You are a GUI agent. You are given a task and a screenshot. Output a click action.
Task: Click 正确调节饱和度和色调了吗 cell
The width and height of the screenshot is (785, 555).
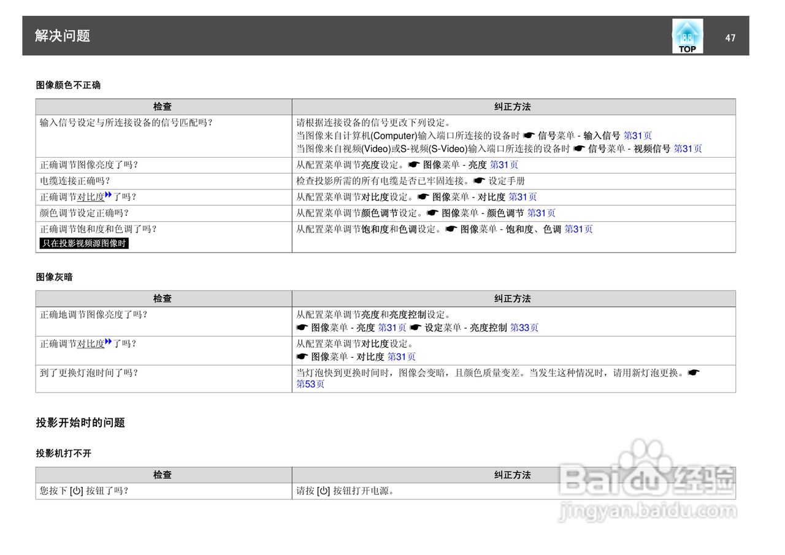coord(164,237)
